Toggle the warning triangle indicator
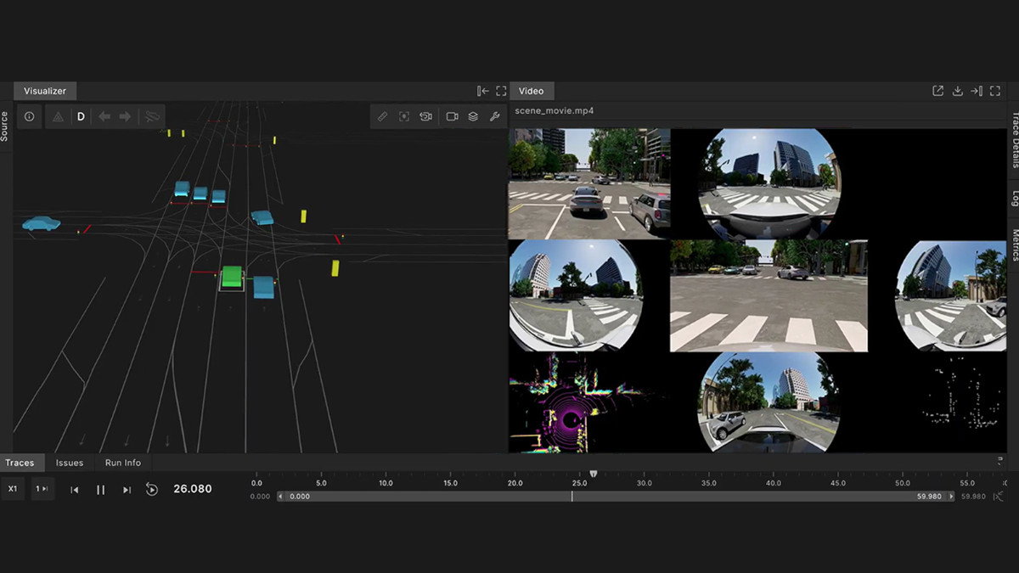Image resolution: width=1019 pixels, height=573 pixels. click(58, 116)
